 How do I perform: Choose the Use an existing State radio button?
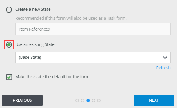point(9,45)
